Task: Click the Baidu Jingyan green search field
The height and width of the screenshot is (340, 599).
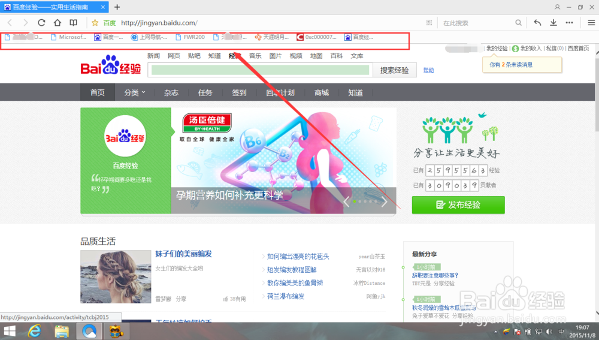Action: [x=260, y=70]
